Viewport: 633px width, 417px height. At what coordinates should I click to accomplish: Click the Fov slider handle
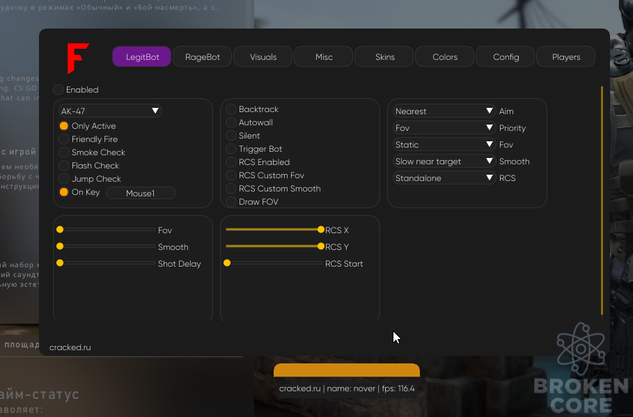click(60, 230)
